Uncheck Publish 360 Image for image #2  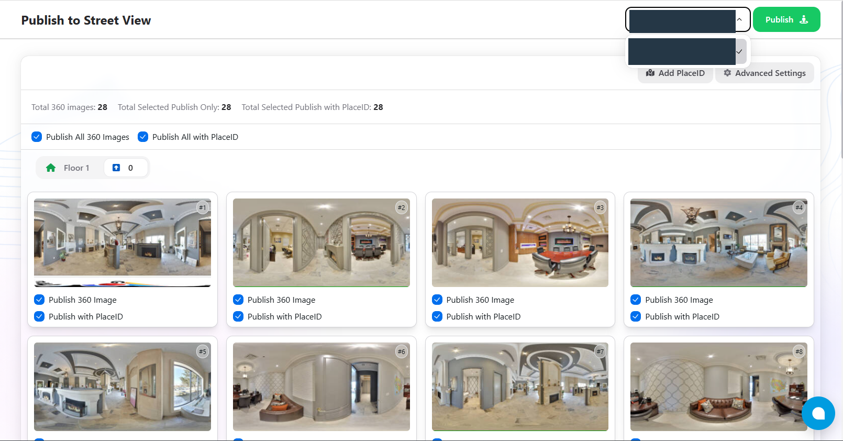[238, 300]
